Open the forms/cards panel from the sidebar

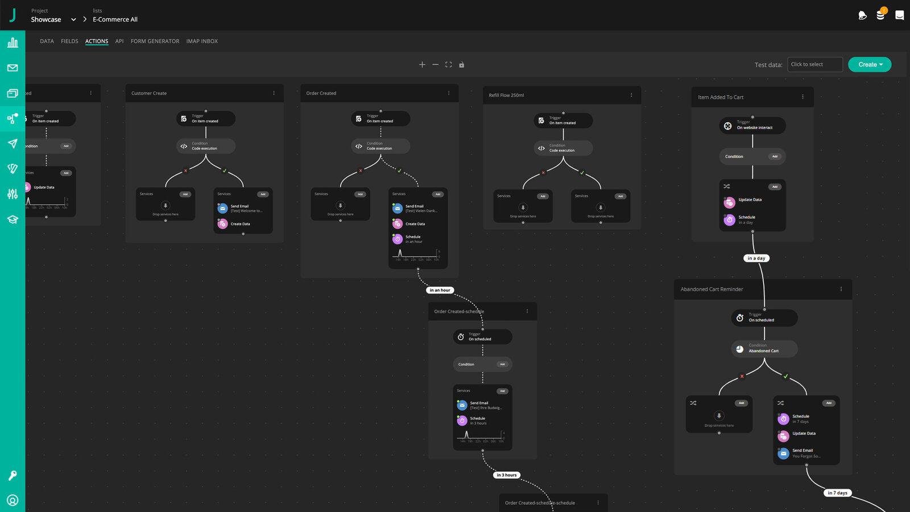(13, 93)
